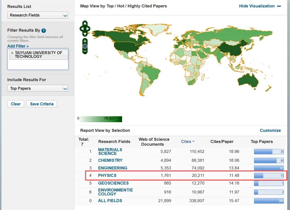This screenshot has height=210, width=290.
Task: Open the PHYSICS research field
Action: tap(107, 176)
